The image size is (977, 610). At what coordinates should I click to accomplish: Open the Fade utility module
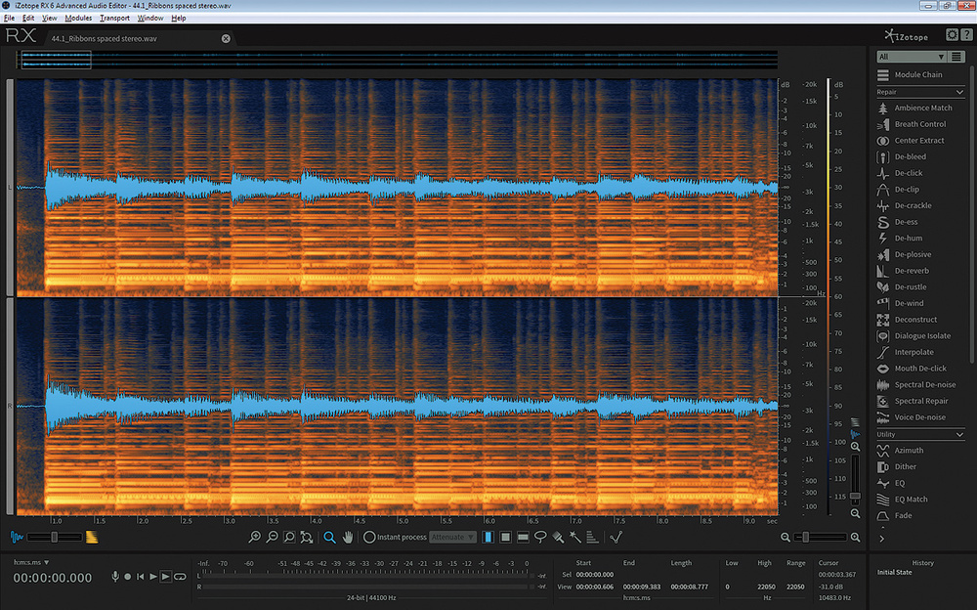pyautogui.click(x=895, y=515)
